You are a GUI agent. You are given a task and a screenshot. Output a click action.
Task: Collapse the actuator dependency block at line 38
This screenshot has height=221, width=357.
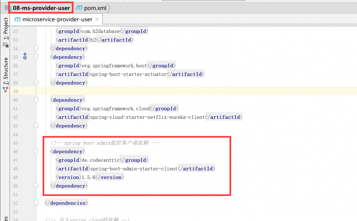click(x=36, y=82)
